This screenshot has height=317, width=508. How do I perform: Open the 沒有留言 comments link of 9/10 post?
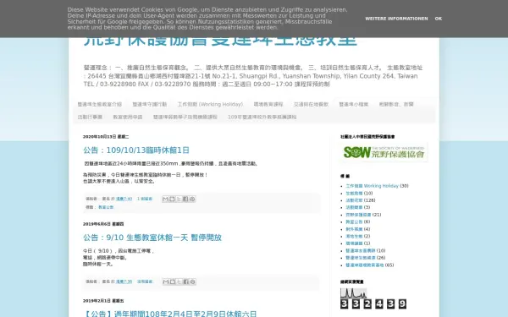click(145, 281)
